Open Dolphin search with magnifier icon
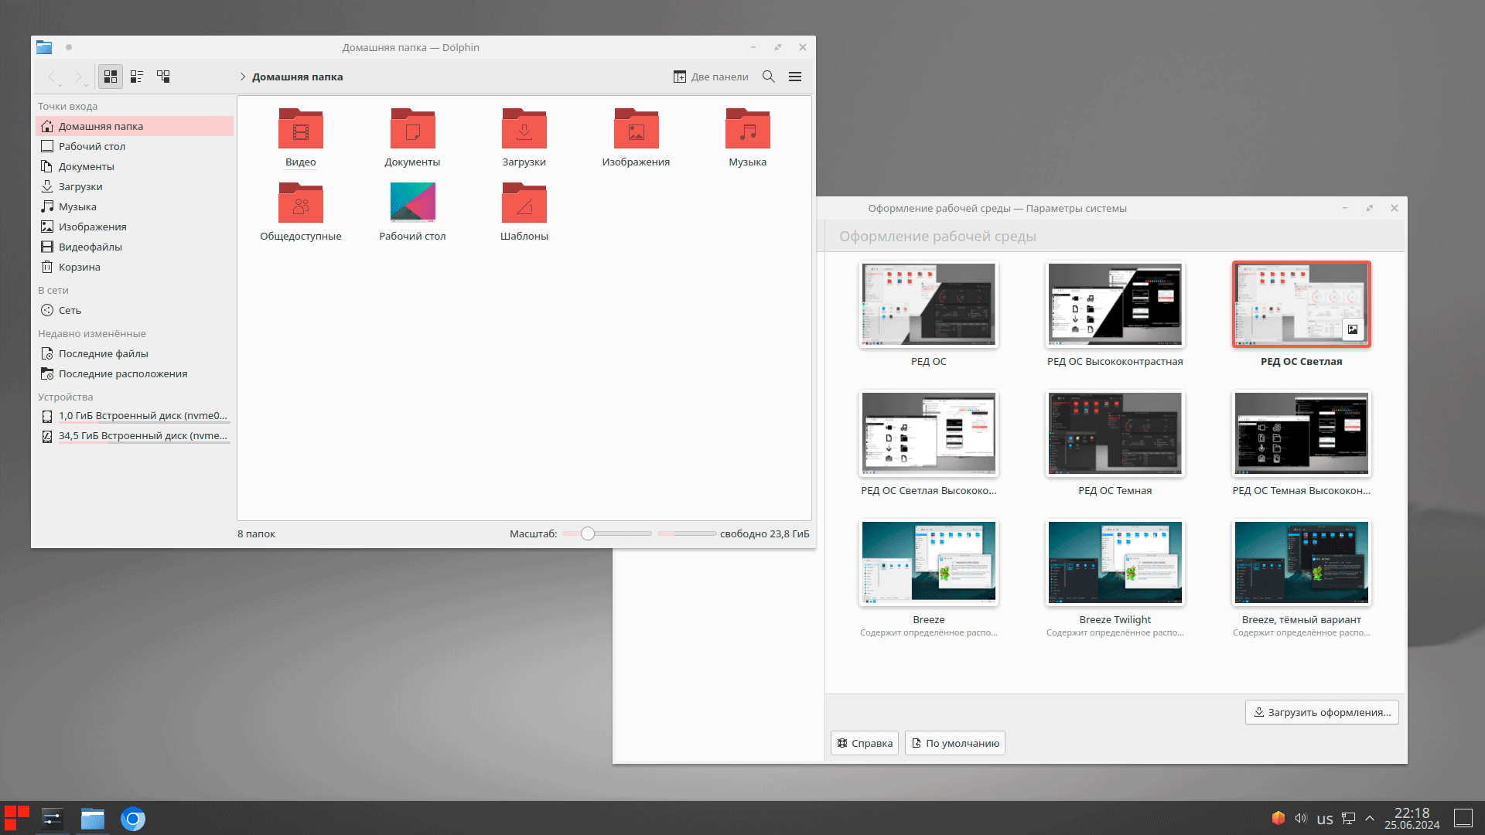 click(768, 77)
